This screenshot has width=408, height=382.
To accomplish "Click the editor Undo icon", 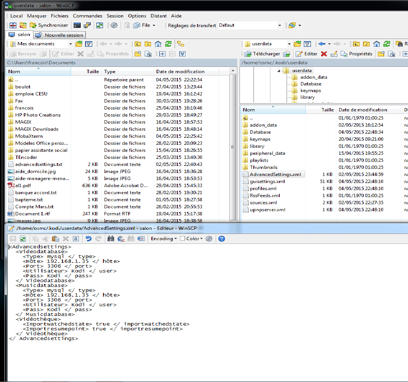I will [89, 239].
